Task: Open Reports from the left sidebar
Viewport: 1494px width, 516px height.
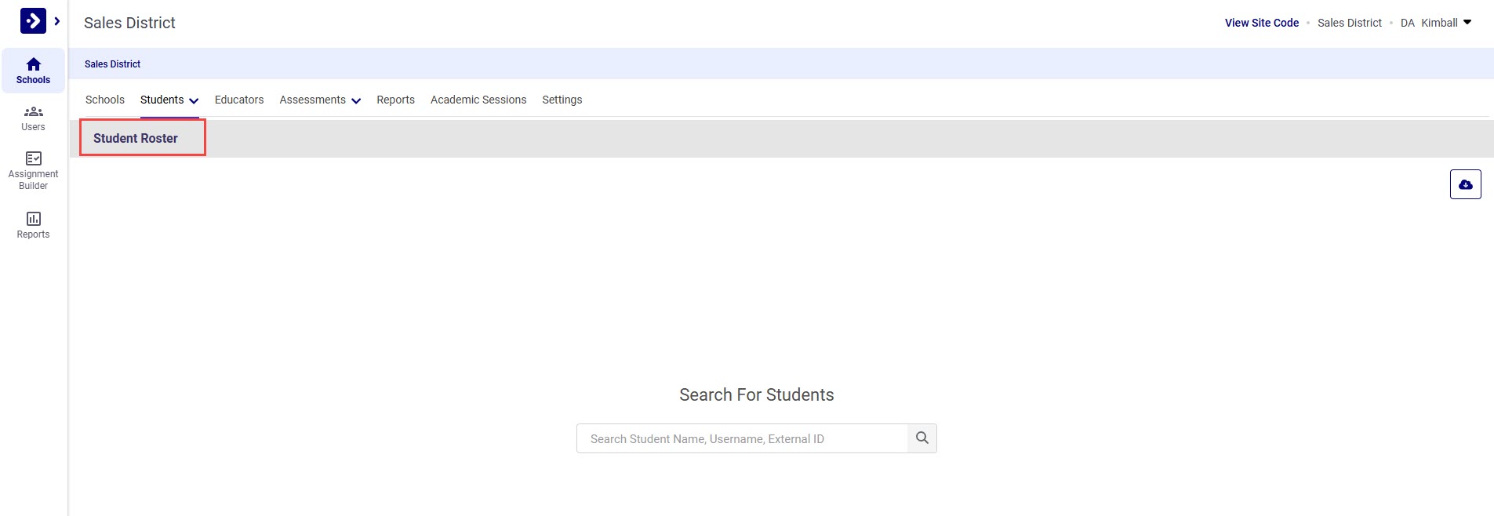Action: coord(33,225)
